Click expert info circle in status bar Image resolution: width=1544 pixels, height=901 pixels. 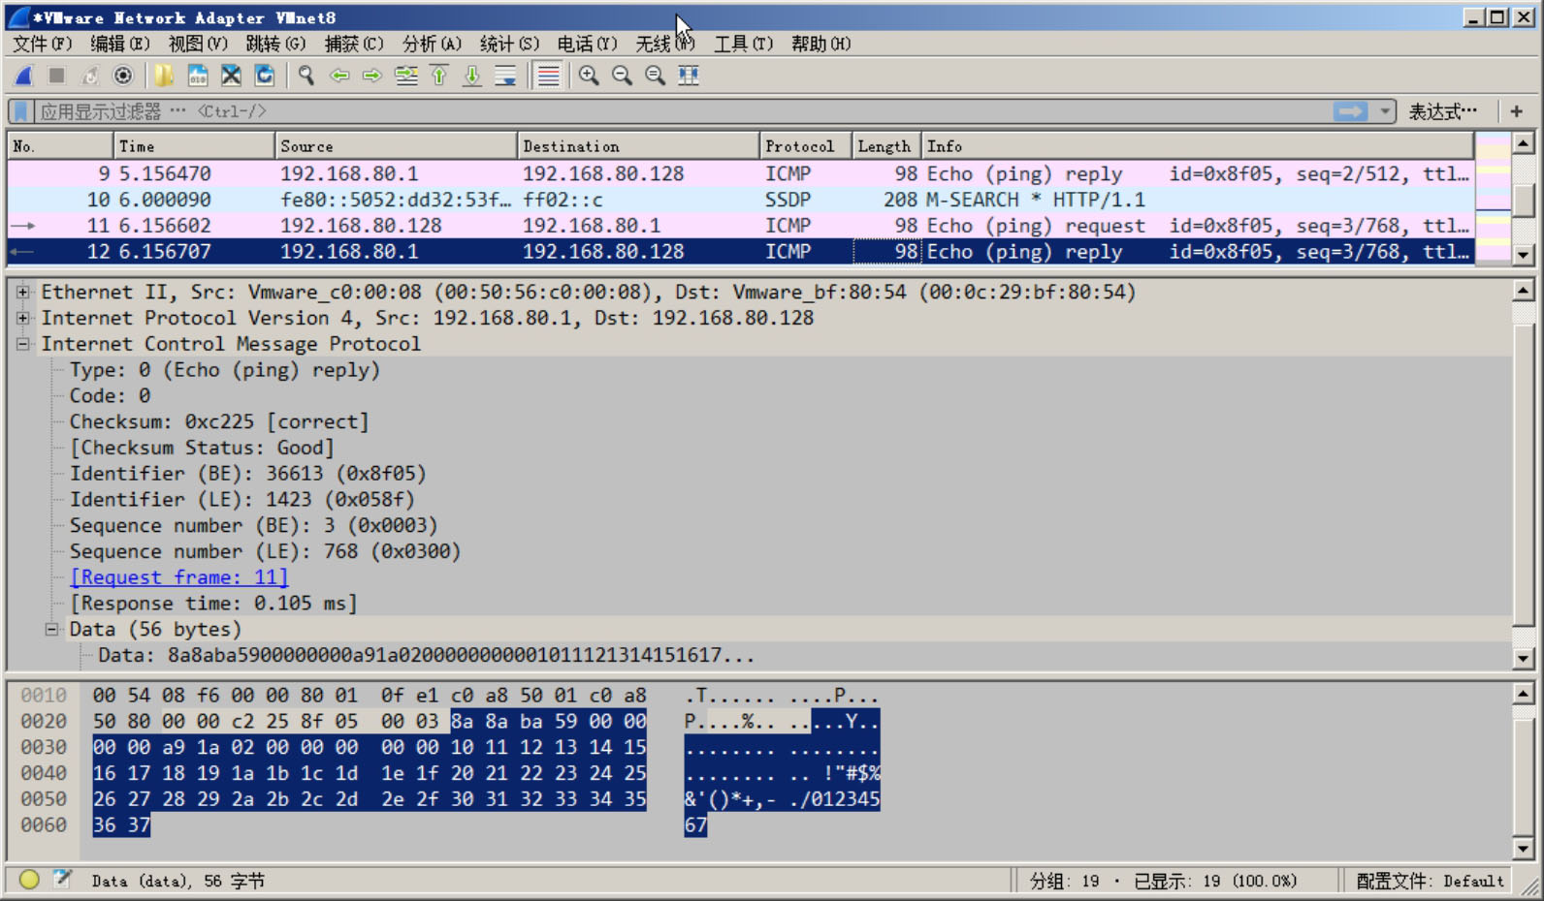pyautogui.click(x=29, y=880)
